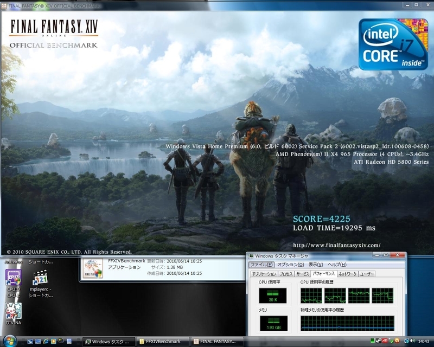Viewport: 434px width, 347px height.
Task: Click SCORE=4225 result text
Action: tap(322, 219)
